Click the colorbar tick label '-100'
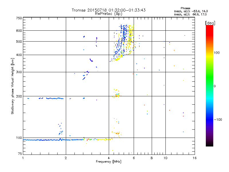229x172 pixels. [x=218, y=120]
